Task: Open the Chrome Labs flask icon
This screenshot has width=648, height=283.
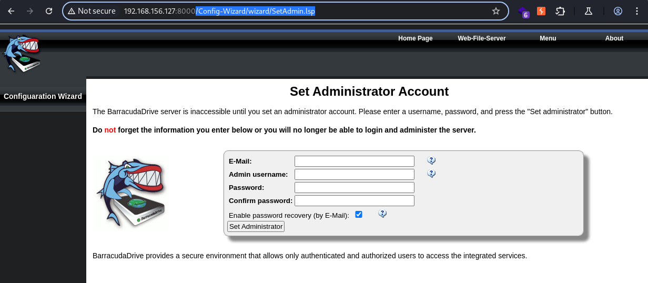Action: coord(589,11)
